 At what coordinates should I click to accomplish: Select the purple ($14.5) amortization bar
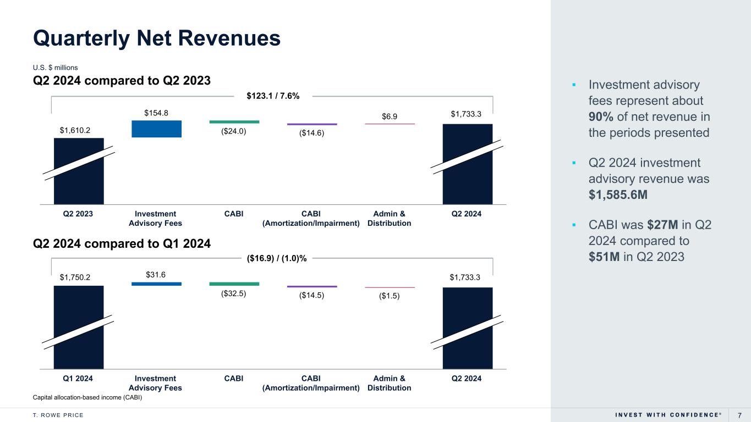pyautogui.click(x=312, y=286)
